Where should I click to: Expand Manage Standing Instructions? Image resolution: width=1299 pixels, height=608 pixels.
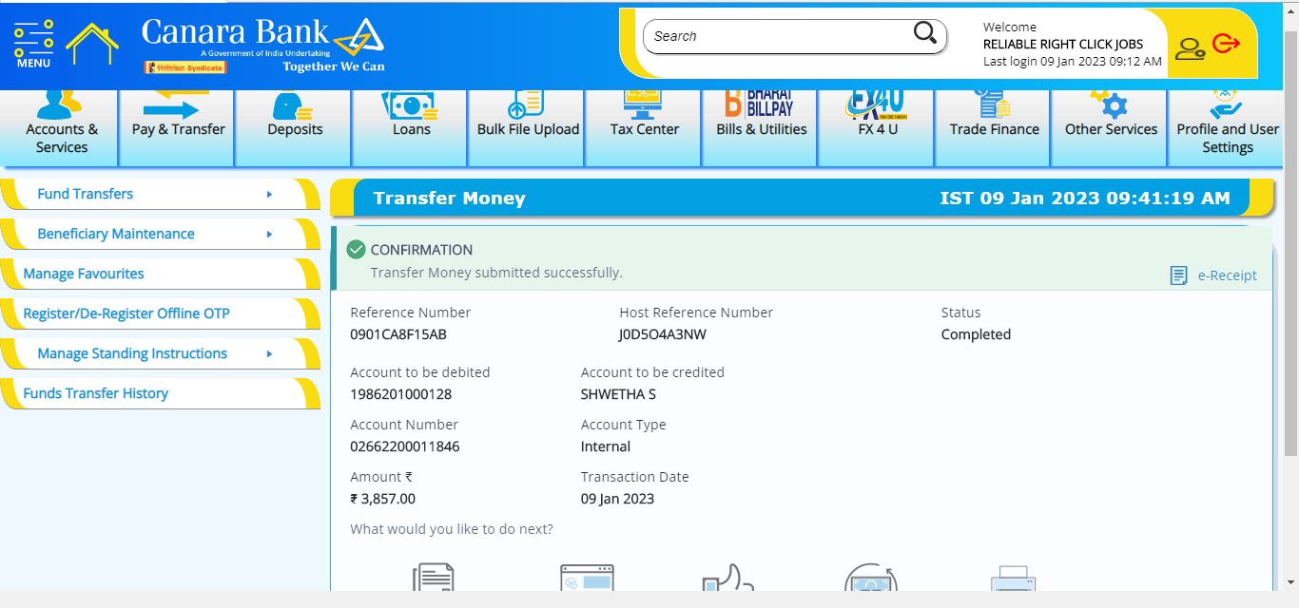pos(160,353)
